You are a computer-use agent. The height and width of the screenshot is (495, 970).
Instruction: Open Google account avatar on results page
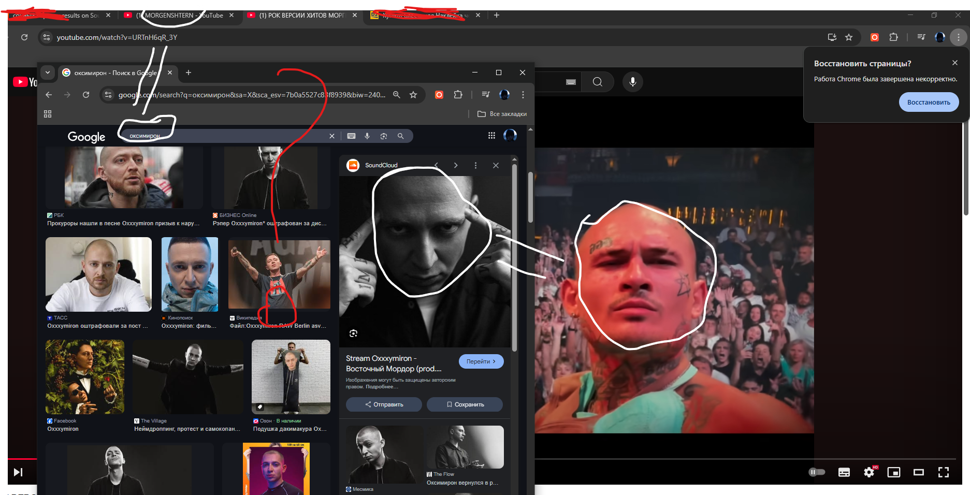(x=510, y=136)
